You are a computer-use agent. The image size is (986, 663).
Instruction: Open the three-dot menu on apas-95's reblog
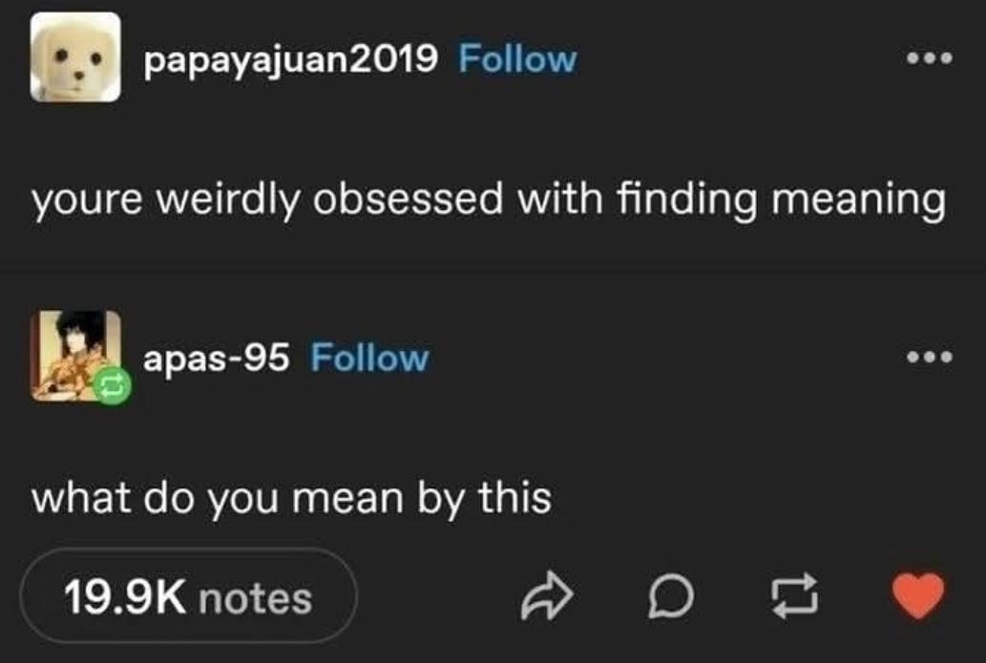pyautogui.click(x=929, y=359)
